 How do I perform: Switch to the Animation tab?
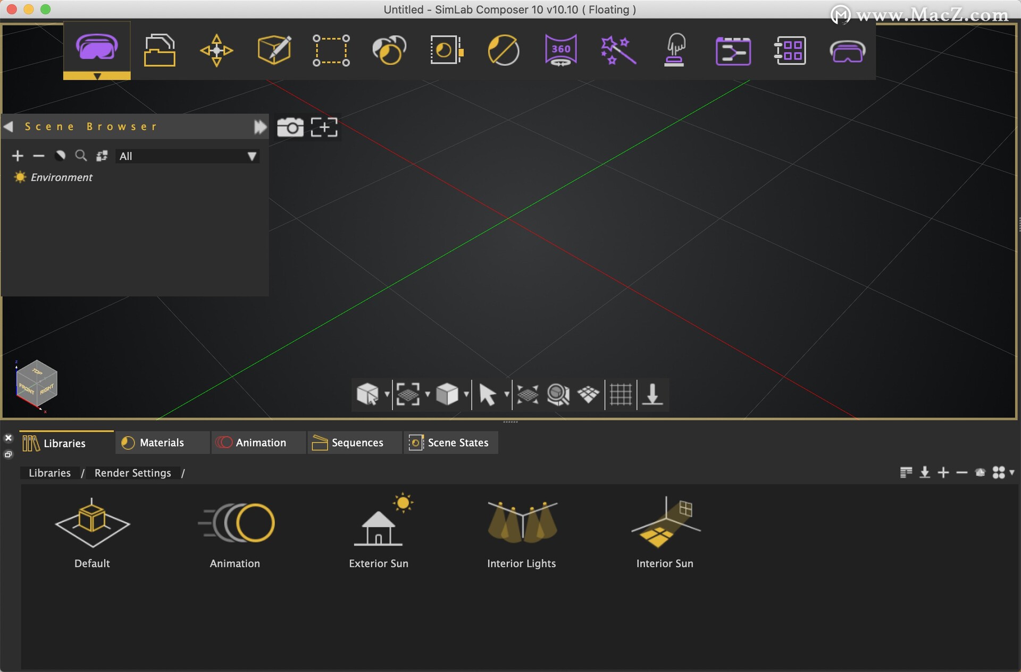258,443
